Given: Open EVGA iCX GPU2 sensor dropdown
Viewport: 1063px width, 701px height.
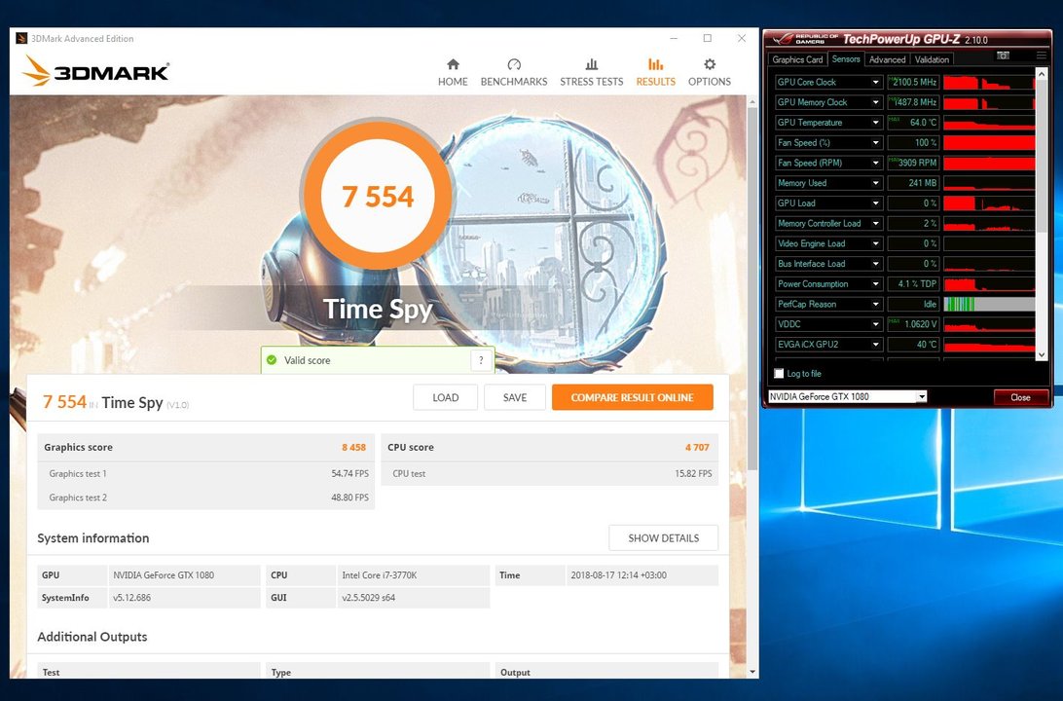Looking at the screenshot, I should point(875,345).
